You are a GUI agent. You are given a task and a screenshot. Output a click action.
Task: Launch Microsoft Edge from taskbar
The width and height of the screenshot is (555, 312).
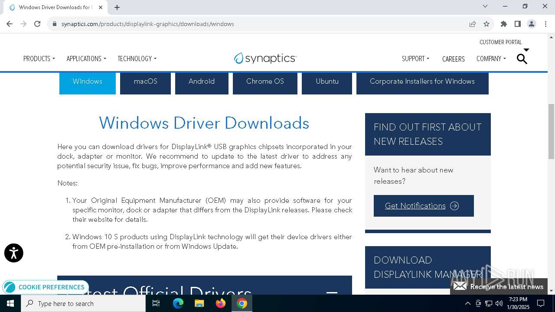click(x=178, y=303)
